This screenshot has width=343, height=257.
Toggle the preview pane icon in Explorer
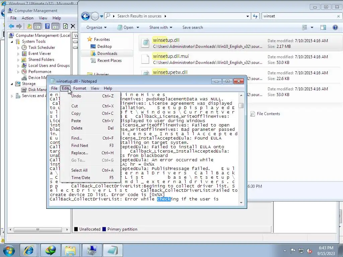coord(323,27)
